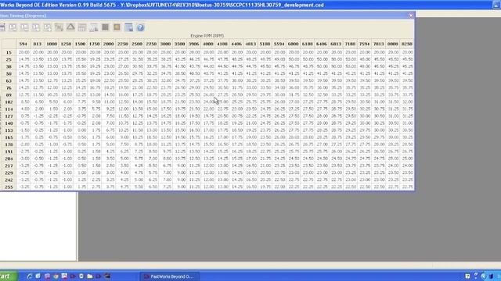Click cell in row 217, column 6000
This screenshot has width=501, height=281.
tap(294, 165)
